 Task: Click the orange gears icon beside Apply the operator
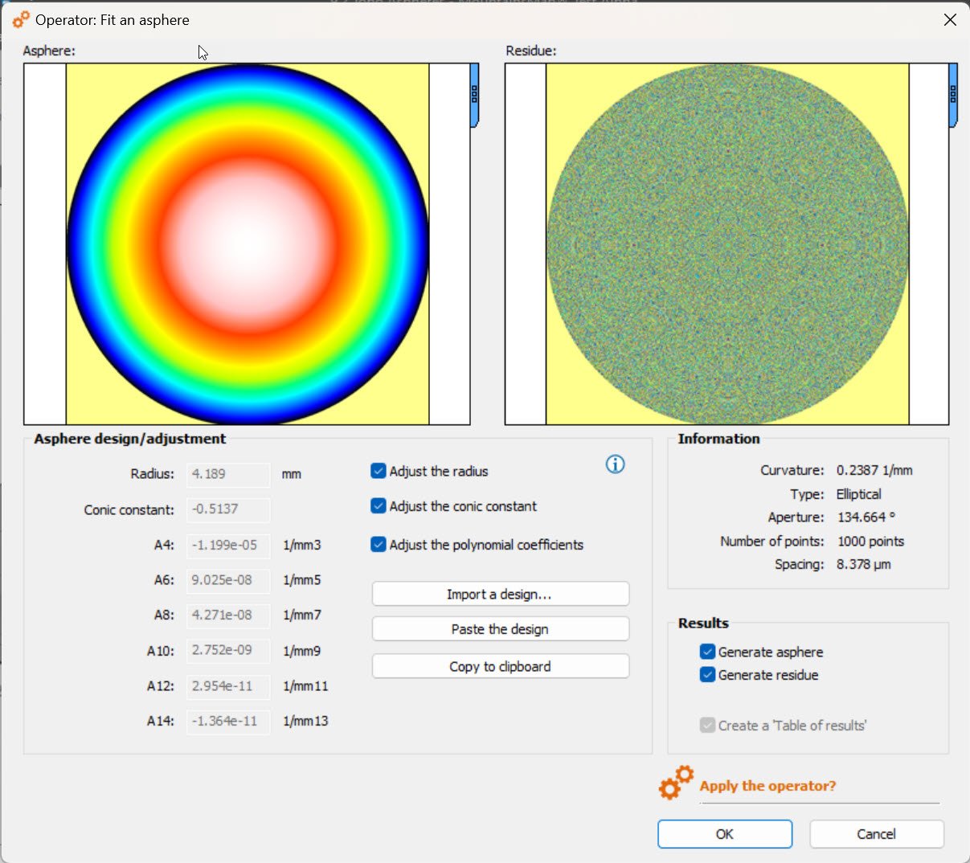click(676, 783)
